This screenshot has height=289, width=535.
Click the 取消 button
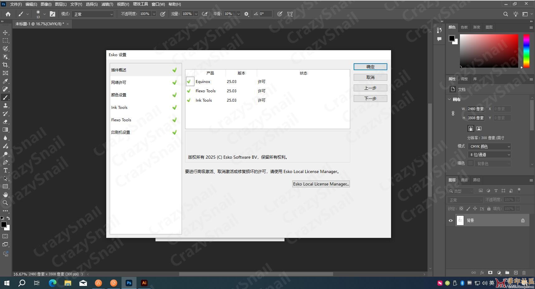coord(370,77)
